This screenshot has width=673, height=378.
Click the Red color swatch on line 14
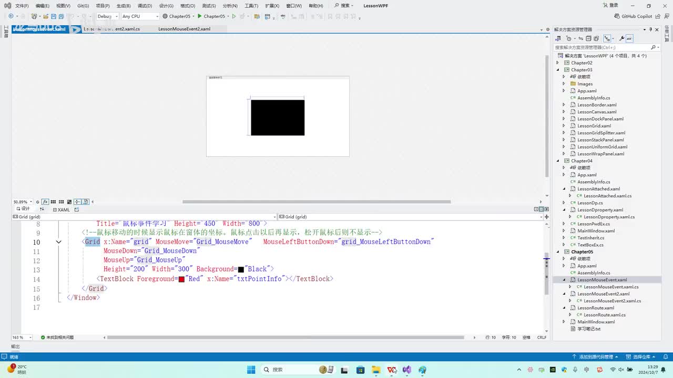[x=181, y=279]
